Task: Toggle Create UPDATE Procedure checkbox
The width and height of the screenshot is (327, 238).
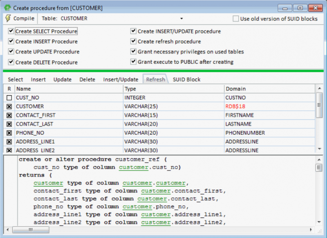Action: (x=11, y=52)
